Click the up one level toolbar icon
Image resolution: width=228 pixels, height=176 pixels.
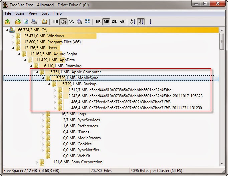point(7,22)
